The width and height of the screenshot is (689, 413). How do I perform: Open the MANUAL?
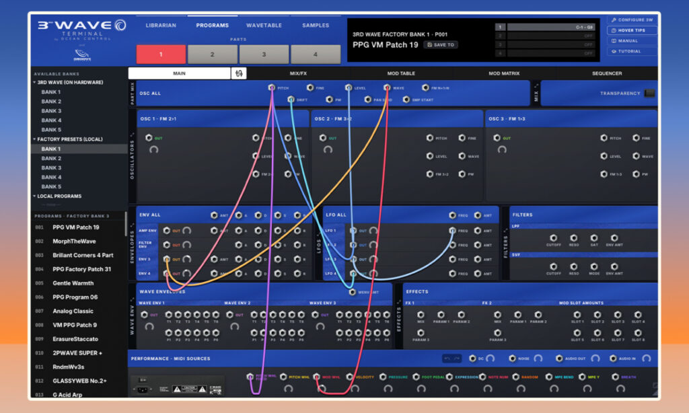coord(632,41)
